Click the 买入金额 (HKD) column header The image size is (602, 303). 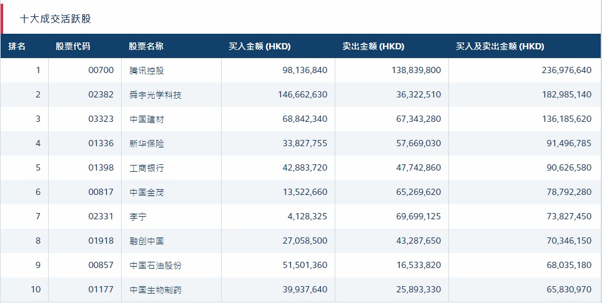coord(260,46)
